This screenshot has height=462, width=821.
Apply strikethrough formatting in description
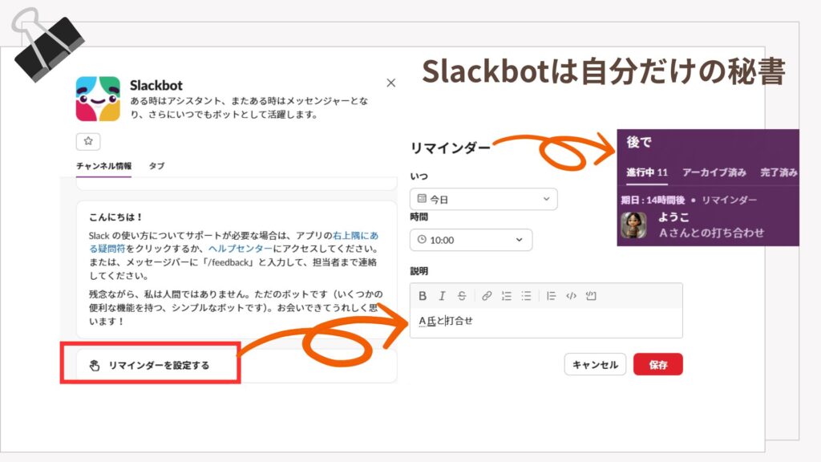(461, 296)
